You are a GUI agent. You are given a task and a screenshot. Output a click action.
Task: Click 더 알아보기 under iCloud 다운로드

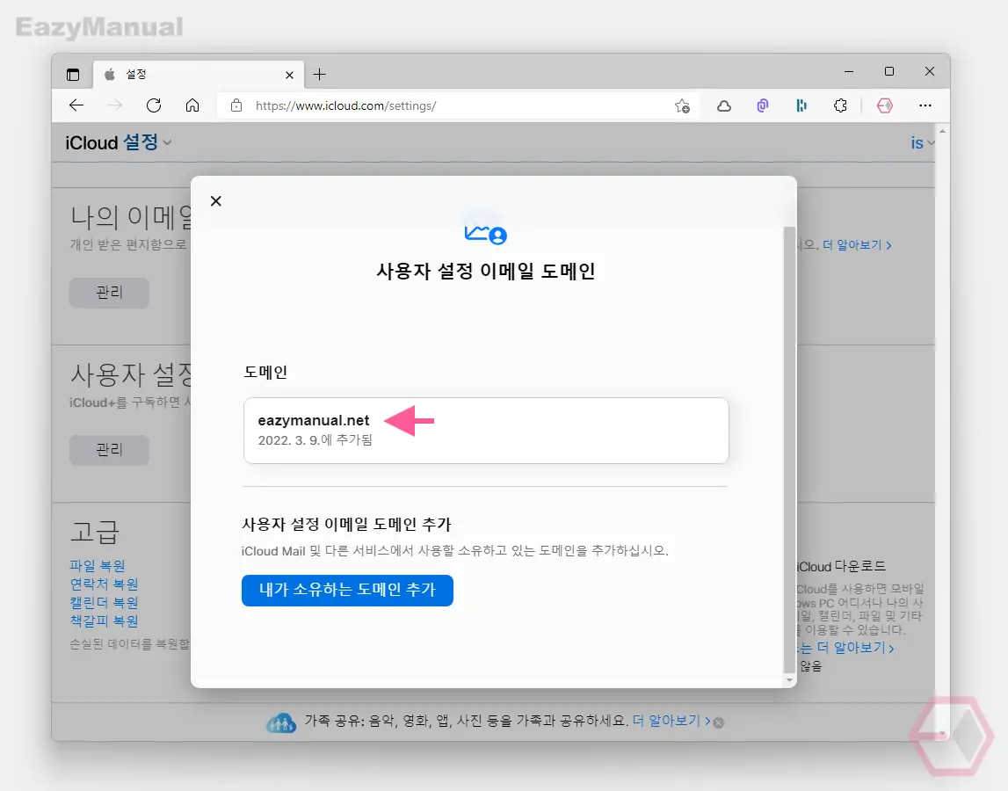(856, 648)
